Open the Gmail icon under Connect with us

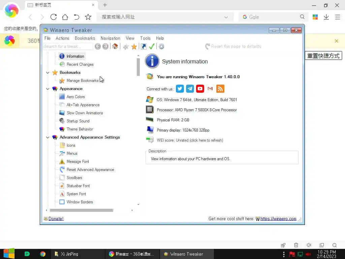210,89
